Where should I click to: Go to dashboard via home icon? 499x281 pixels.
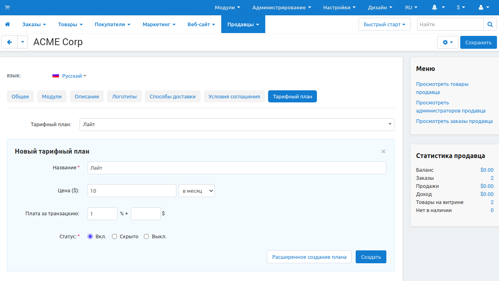7,25
